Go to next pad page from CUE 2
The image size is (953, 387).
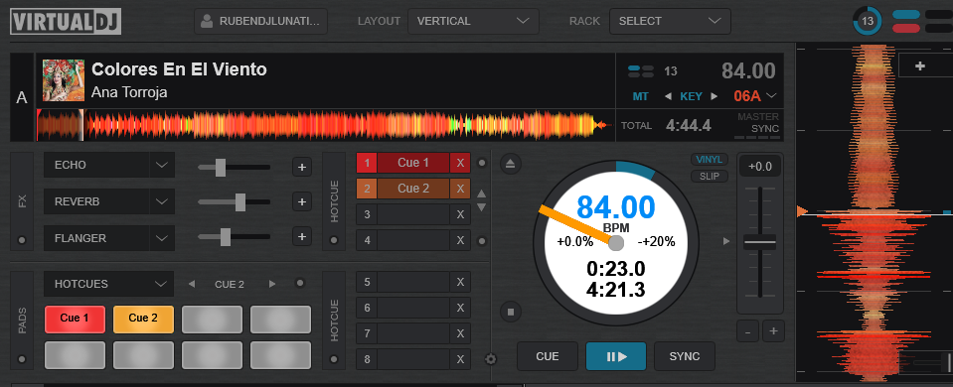coord(272,284)
